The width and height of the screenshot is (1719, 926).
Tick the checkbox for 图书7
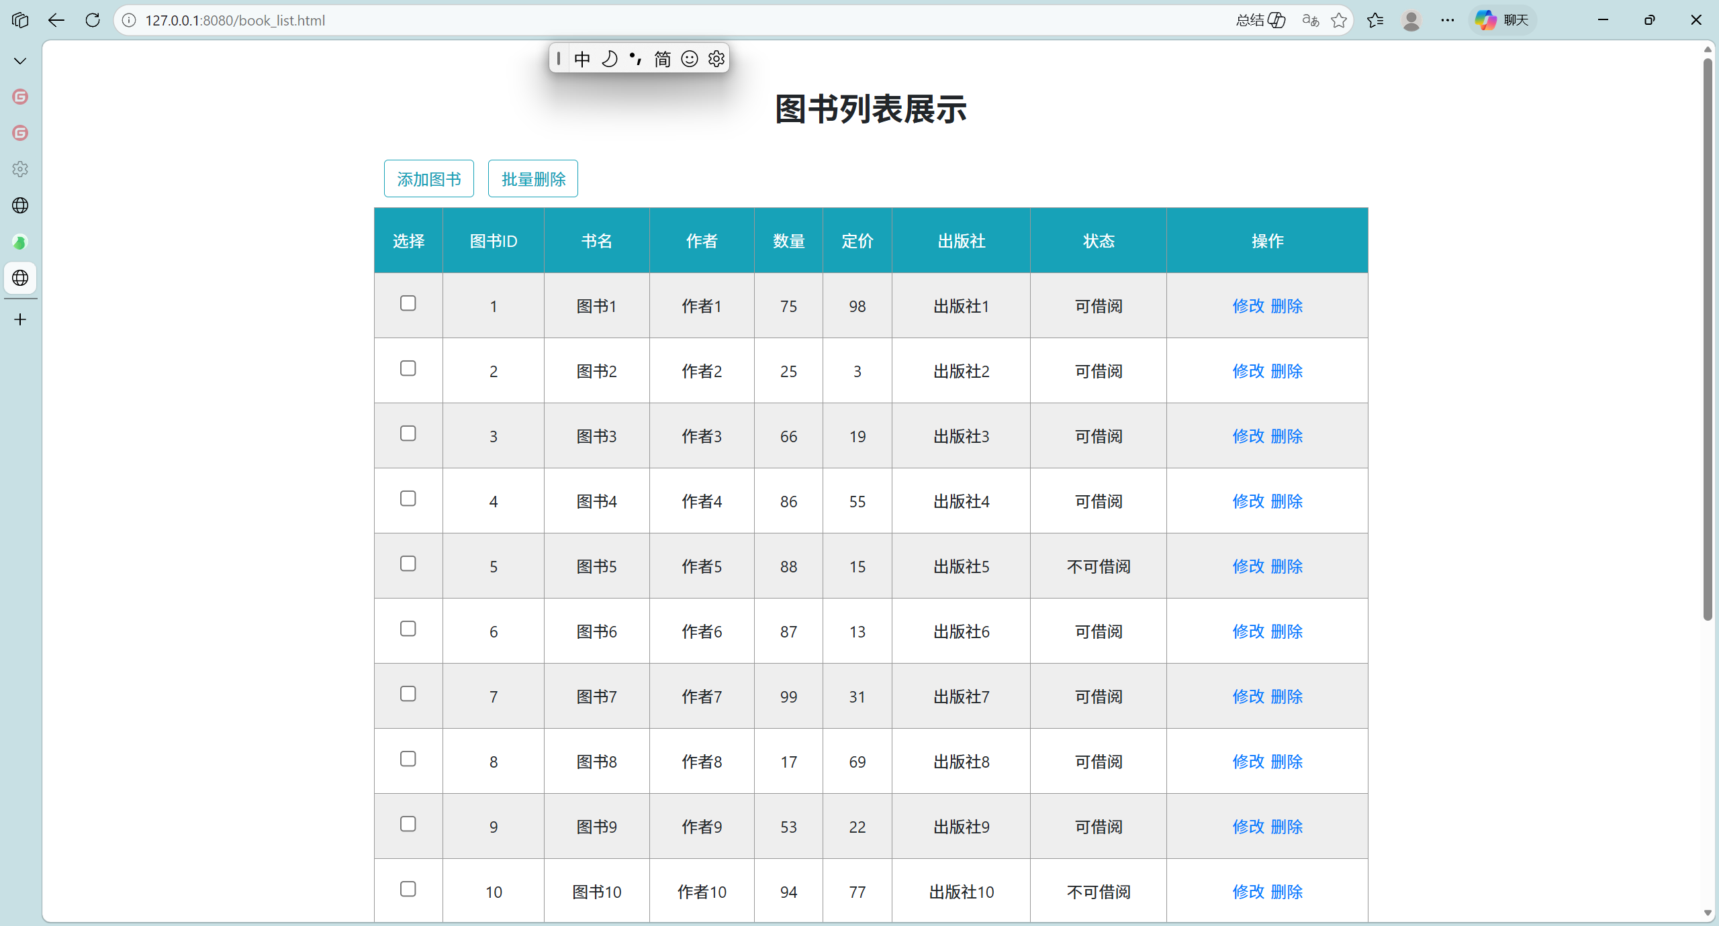tap(408, 694)
